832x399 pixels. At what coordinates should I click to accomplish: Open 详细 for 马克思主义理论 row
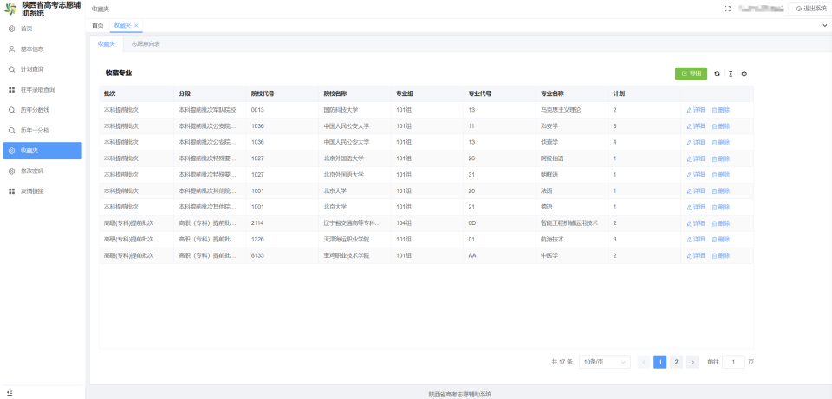click(696, 110)
